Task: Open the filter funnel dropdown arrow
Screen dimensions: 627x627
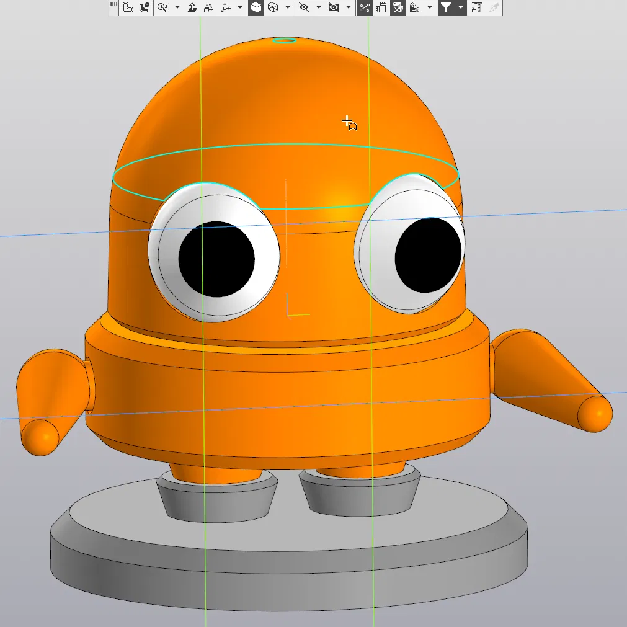Action: (461, 7)
